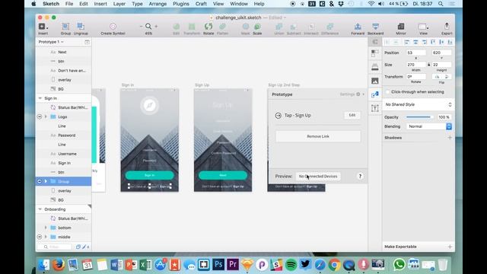Screen dimensions: 487x274
Task: Collapse the Onboarding artboard
Action: click(40, 209)
